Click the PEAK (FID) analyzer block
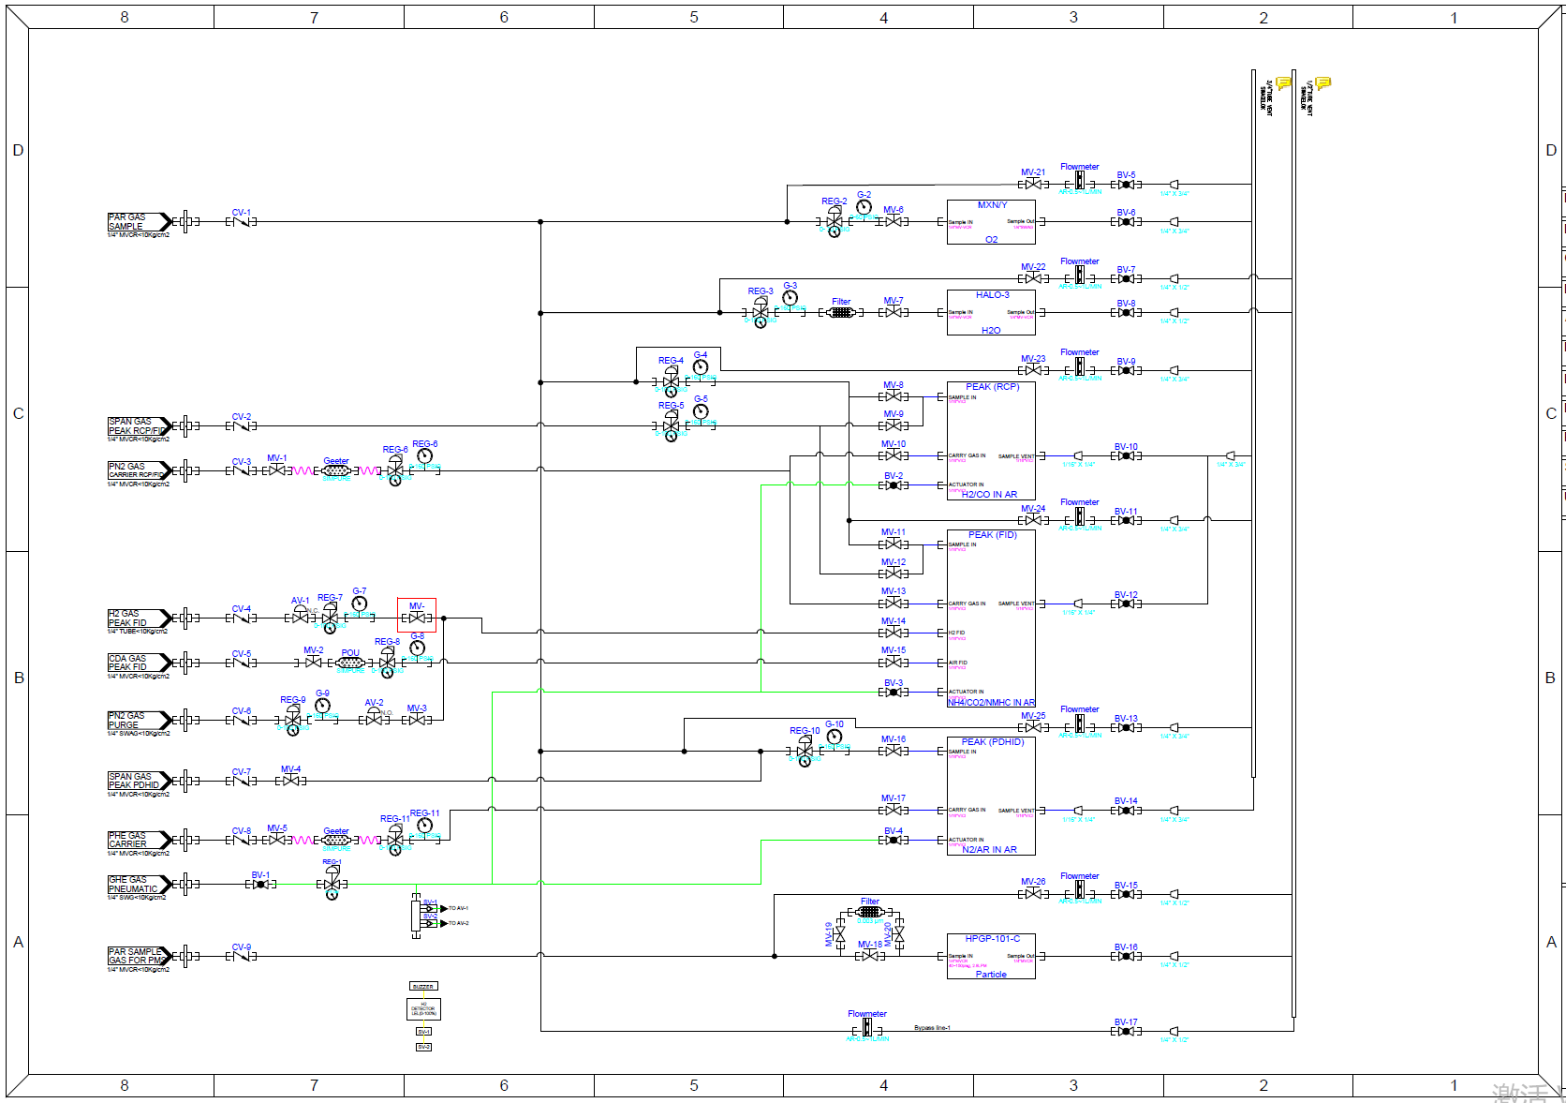Image resolution: width=1566 pixels, height=1103 pixels. [991, 619]
